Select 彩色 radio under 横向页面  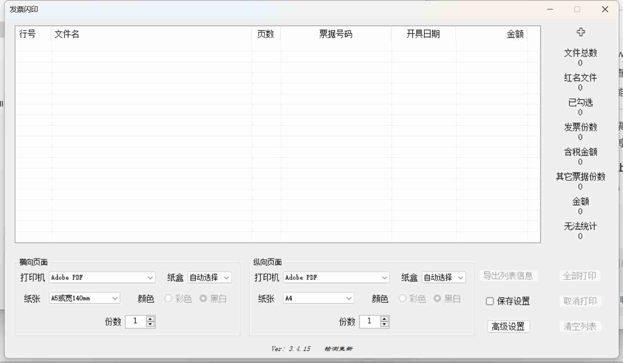(168, 299)
